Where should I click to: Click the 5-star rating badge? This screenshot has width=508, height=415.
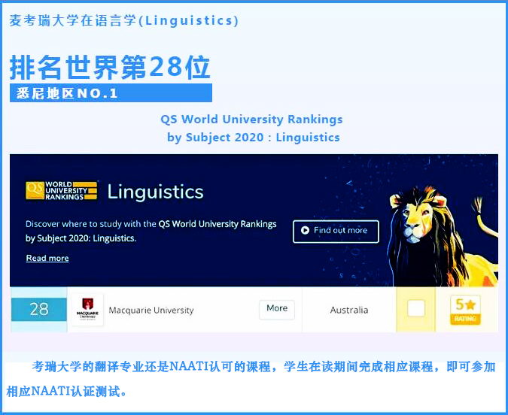[x=465, y=309]
